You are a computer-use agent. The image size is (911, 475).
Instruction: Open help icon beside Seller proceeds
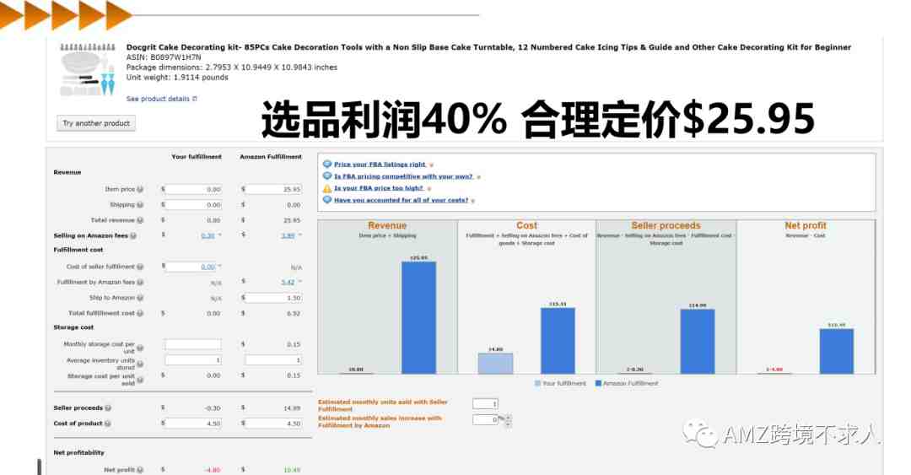108,408
